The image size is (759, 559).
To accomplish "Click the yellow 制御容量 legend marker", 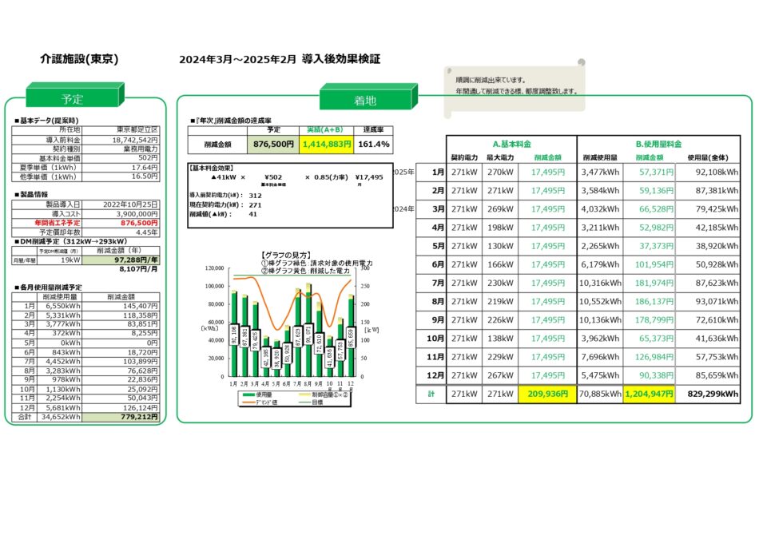I will pyautogui.click(x=305, y=394).
